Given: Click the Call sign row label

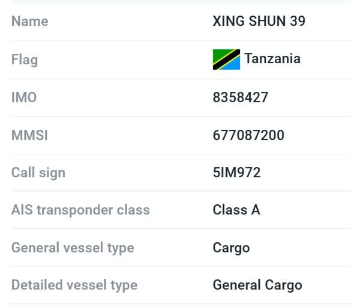Looking at the screenshot, I should click(x=38, y=173).
